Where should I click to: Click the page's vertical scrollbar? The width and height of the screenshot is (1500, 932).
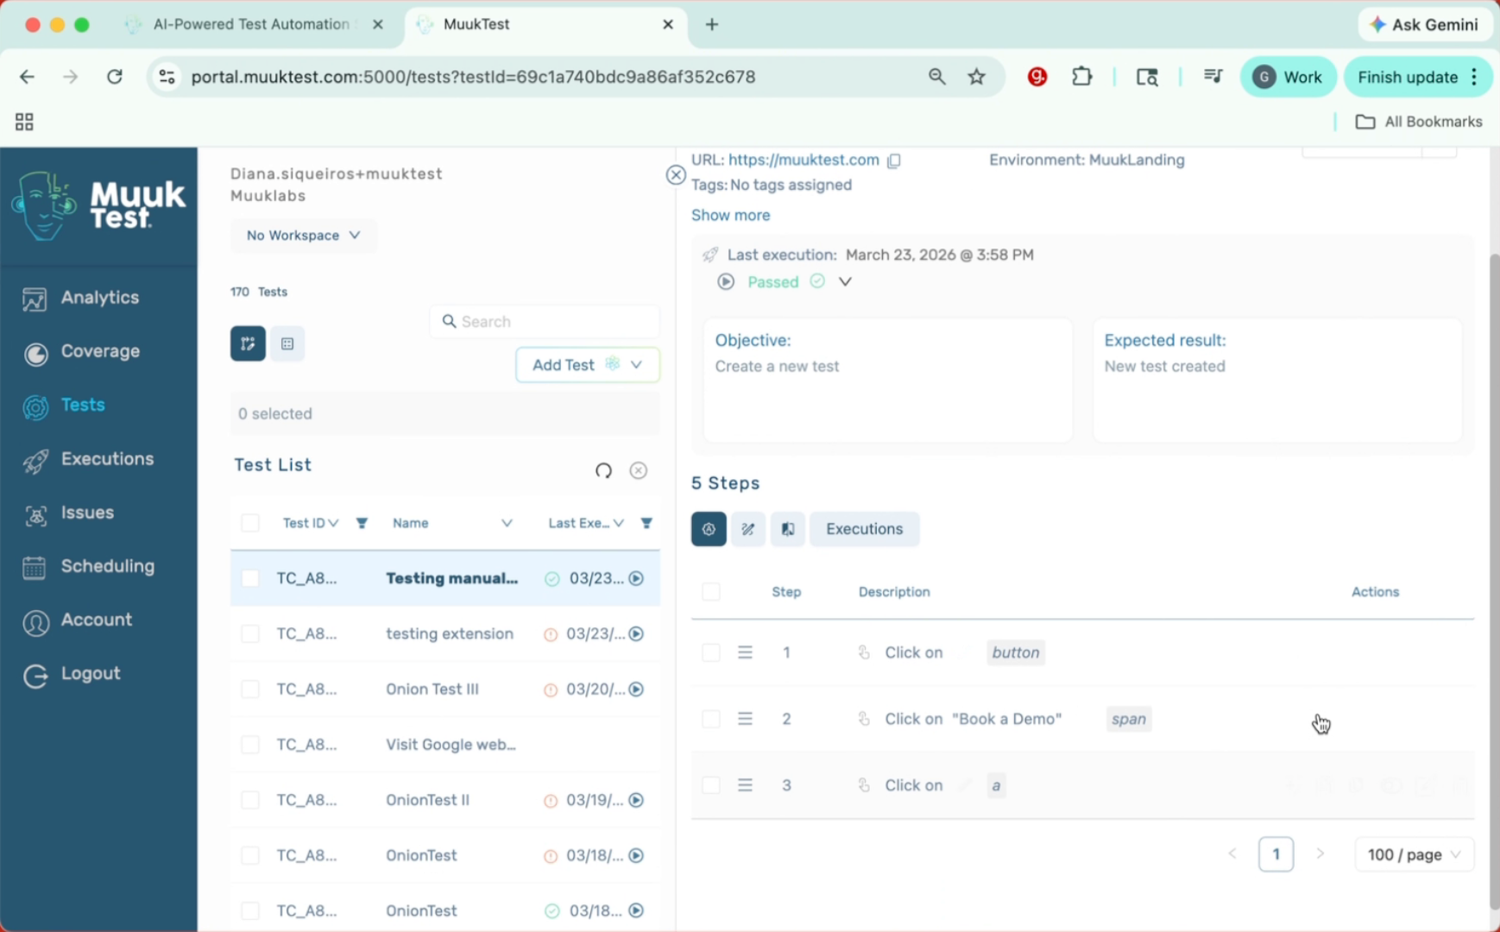(1495, 582)
